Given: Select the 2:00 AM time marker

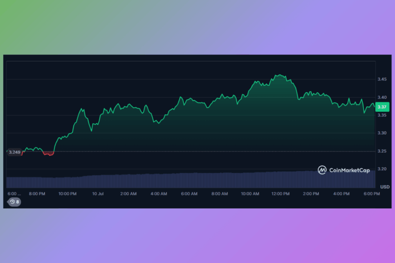Looking at the screenshot, I should click(x=128, y=194).
